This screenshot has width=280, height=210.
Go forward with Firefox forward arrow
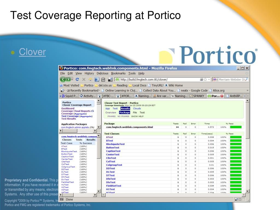coord(68,79)
